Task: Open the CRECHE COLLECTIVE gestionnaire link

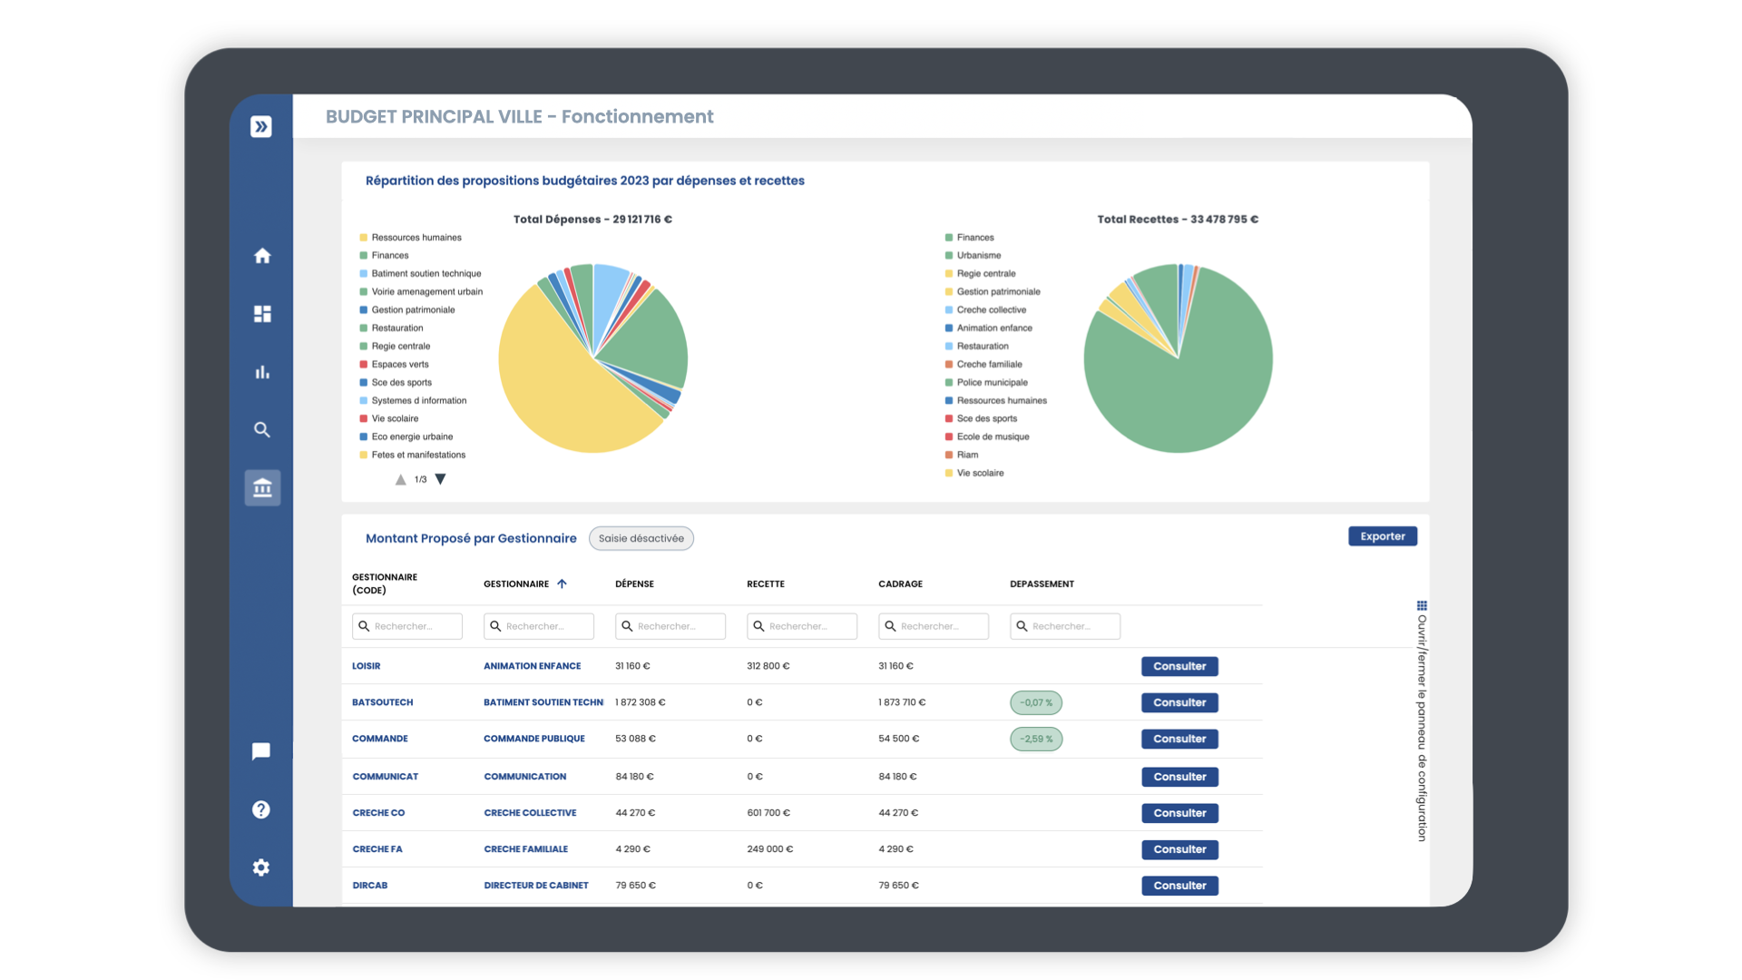Action: (x=530, y=812)
